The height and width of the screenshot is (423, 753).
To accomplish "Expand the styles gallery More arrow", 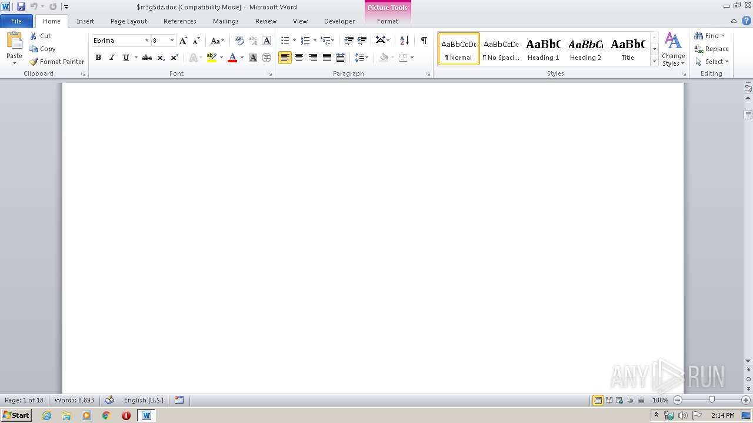I will [x=654, y=61].
